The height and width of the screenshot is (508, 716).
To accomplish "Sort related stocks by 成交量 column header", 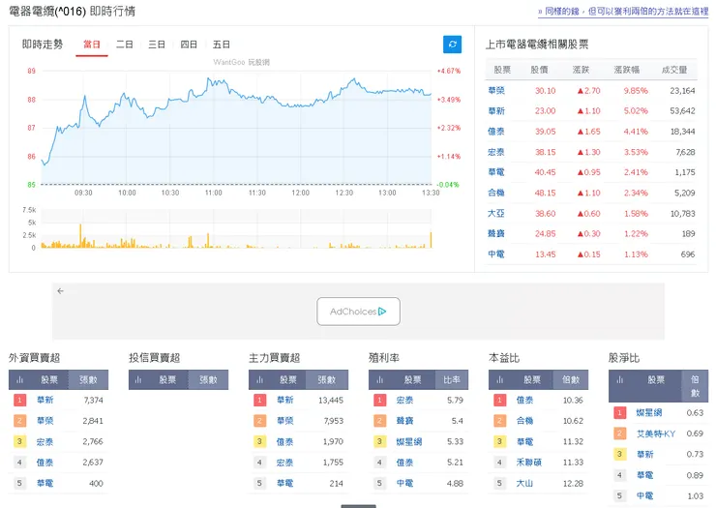I will tap(674, 70).
